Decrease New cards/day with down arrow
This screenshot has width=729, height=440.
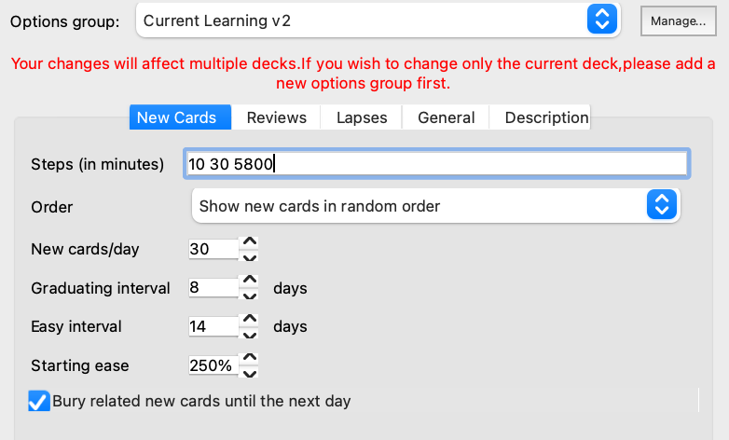click(x=249, y=256)
